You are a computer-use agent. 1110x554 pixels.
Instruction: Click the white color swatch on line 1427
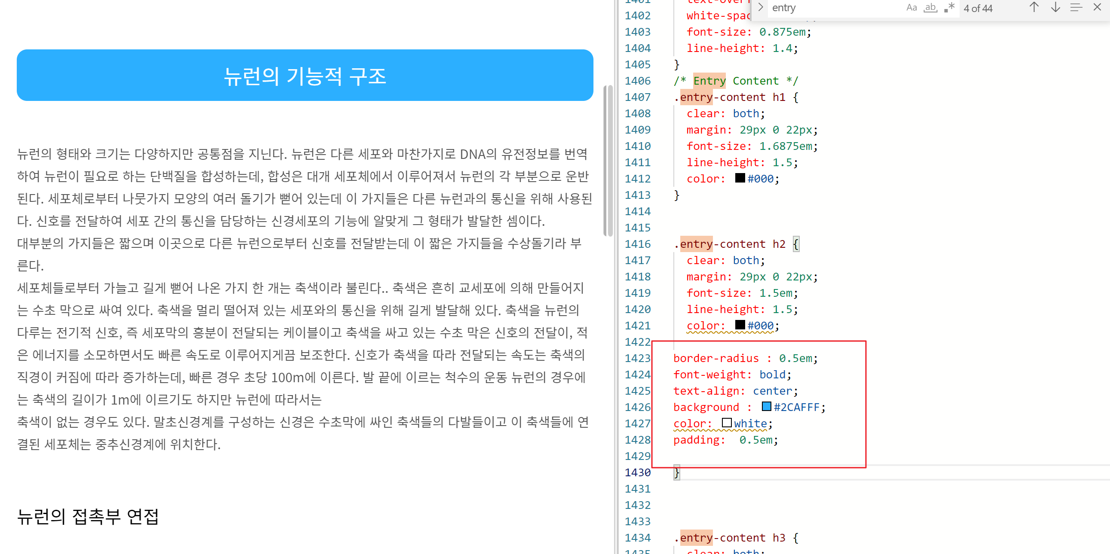(x=727, y=423)
